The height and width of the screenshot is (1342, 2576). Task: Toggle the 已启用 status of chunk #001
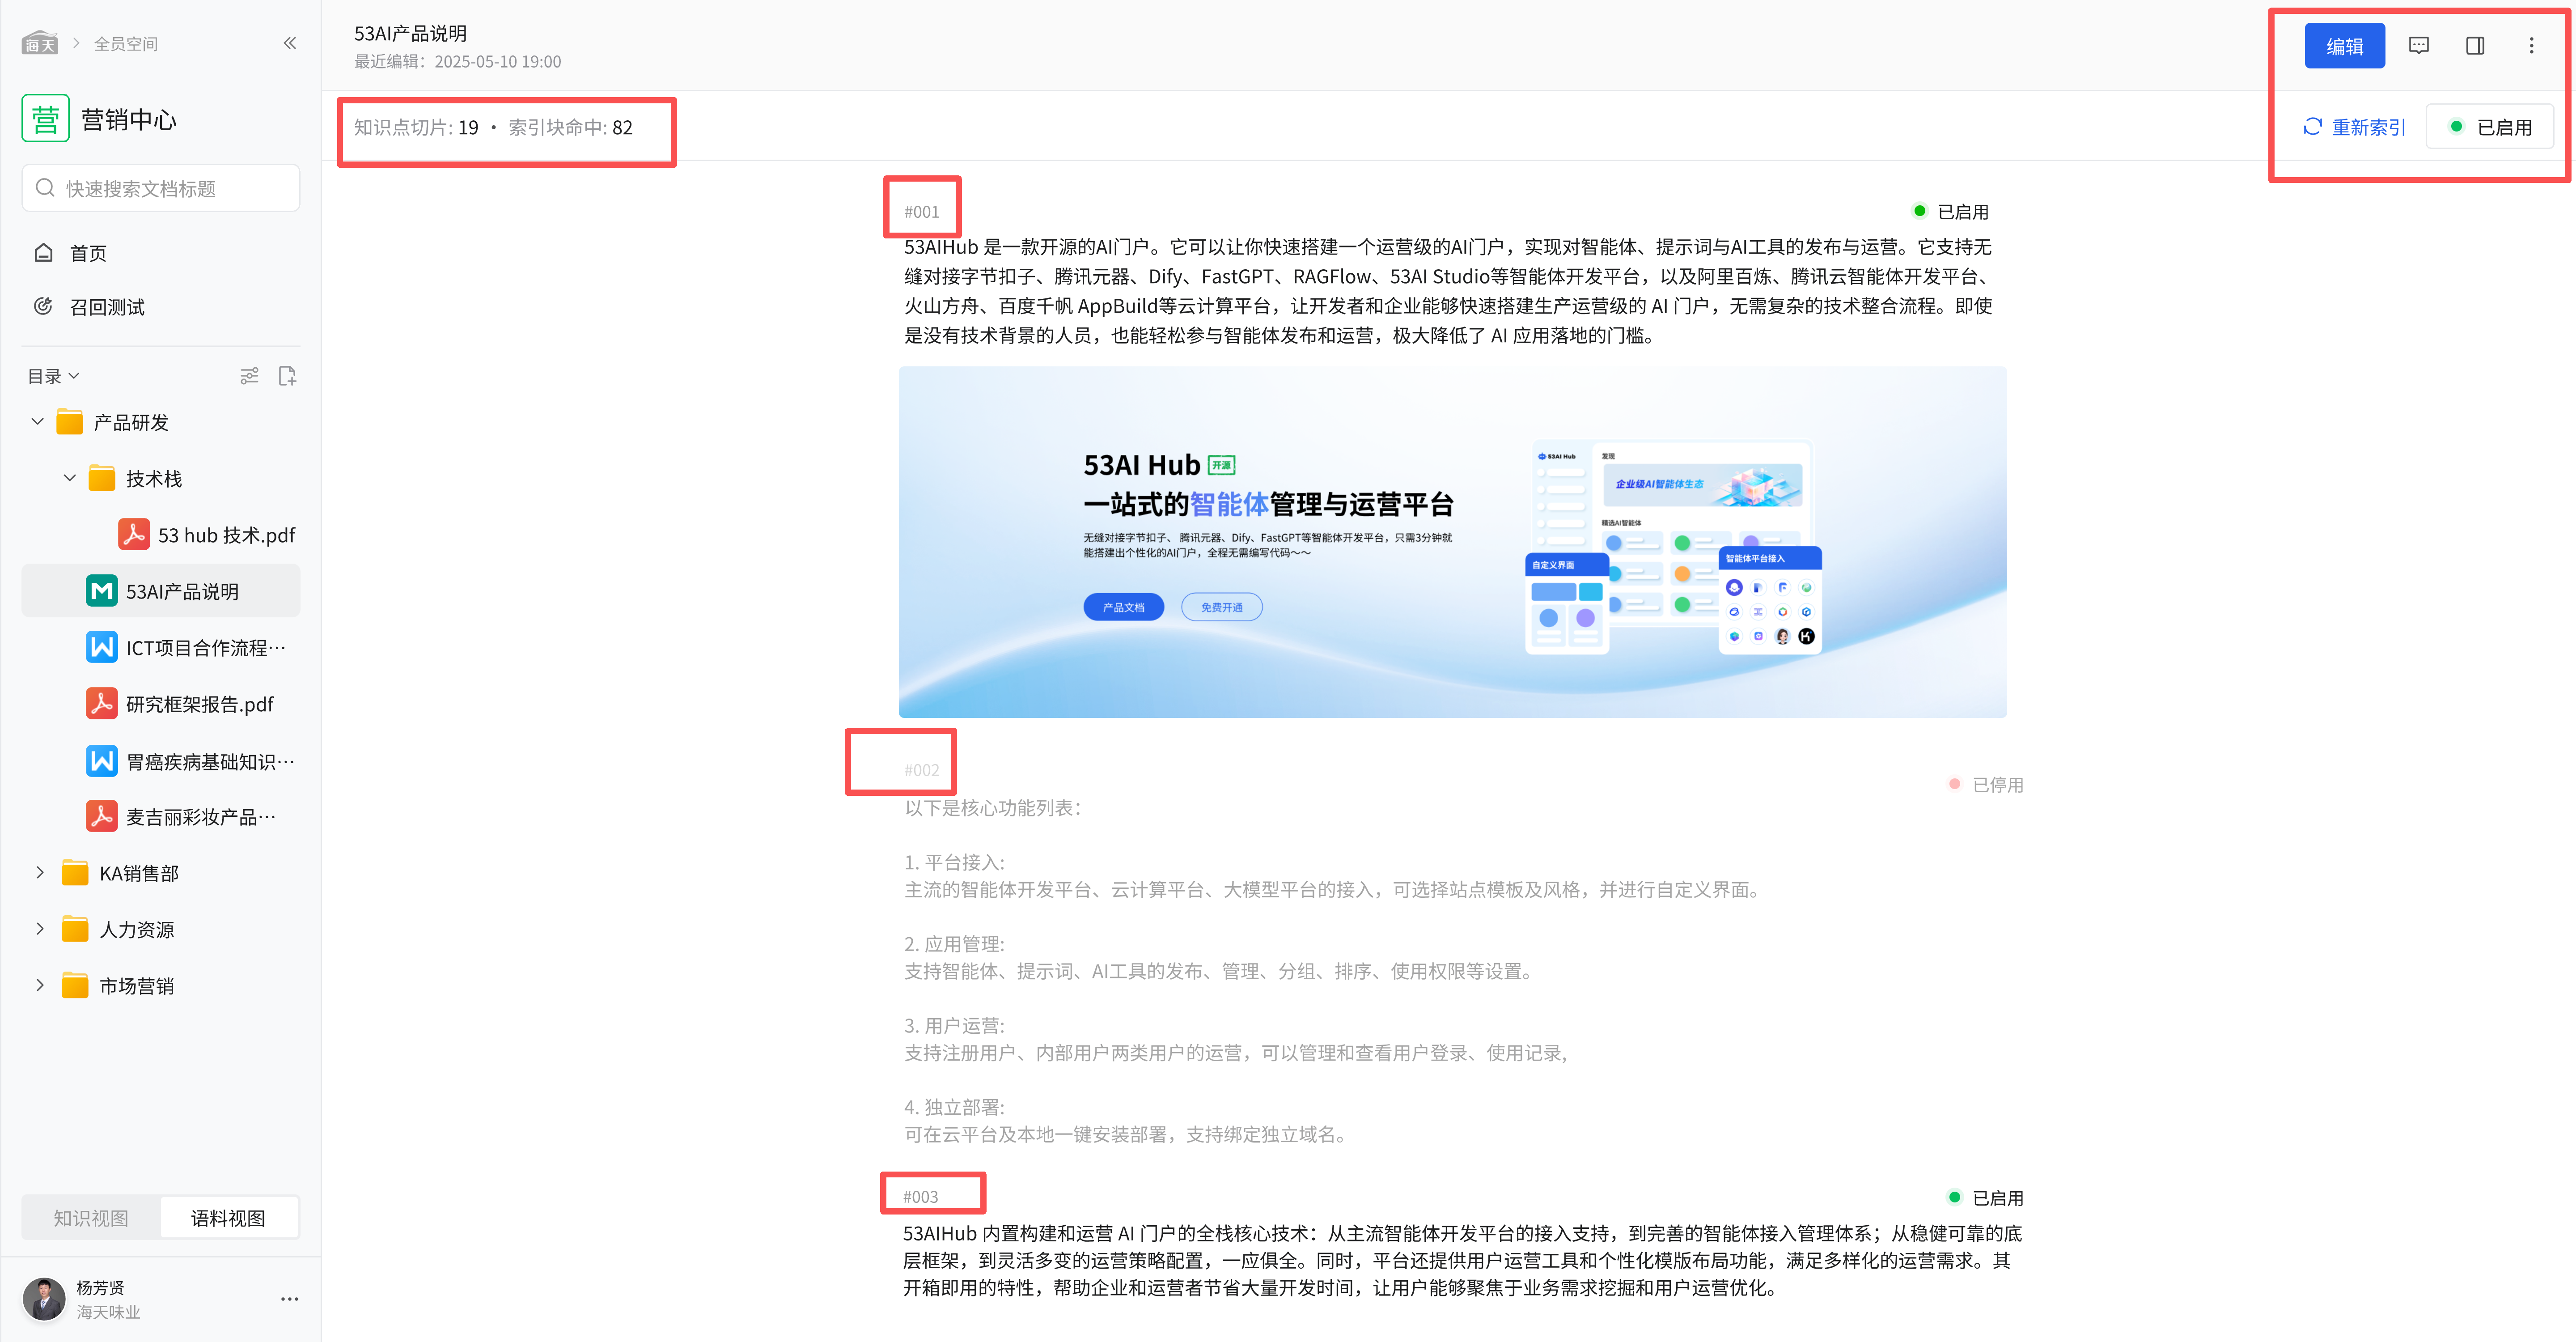[x=1950, y=212]
